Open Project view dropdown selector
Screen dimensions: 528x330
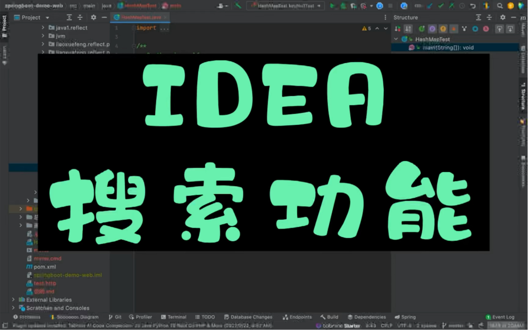click(32, 17)
